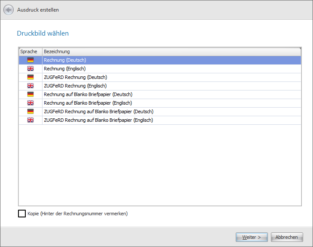Click the back arrow button

(x=9, y=10)
